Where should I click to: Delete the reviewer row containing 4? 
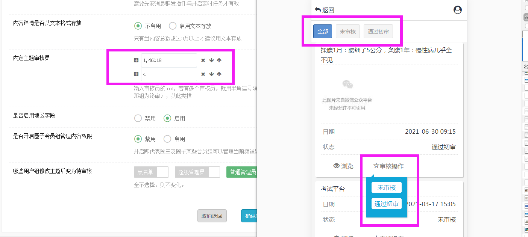point(203,74)
